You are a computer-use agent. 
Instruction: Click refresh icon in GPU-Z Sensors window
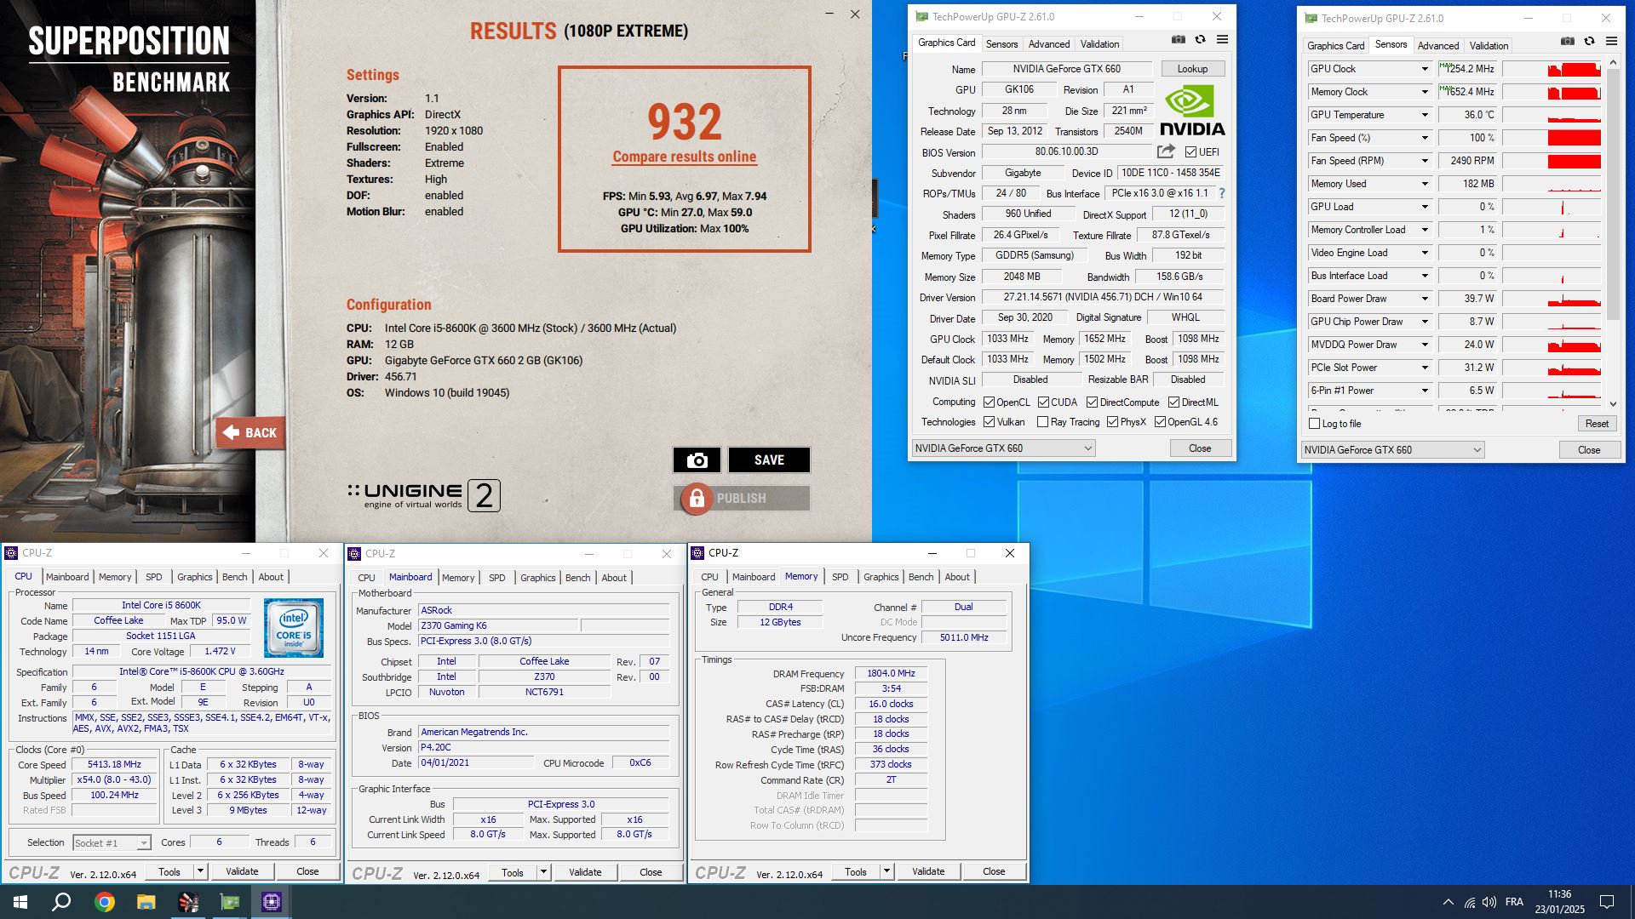pos(1589,42)
